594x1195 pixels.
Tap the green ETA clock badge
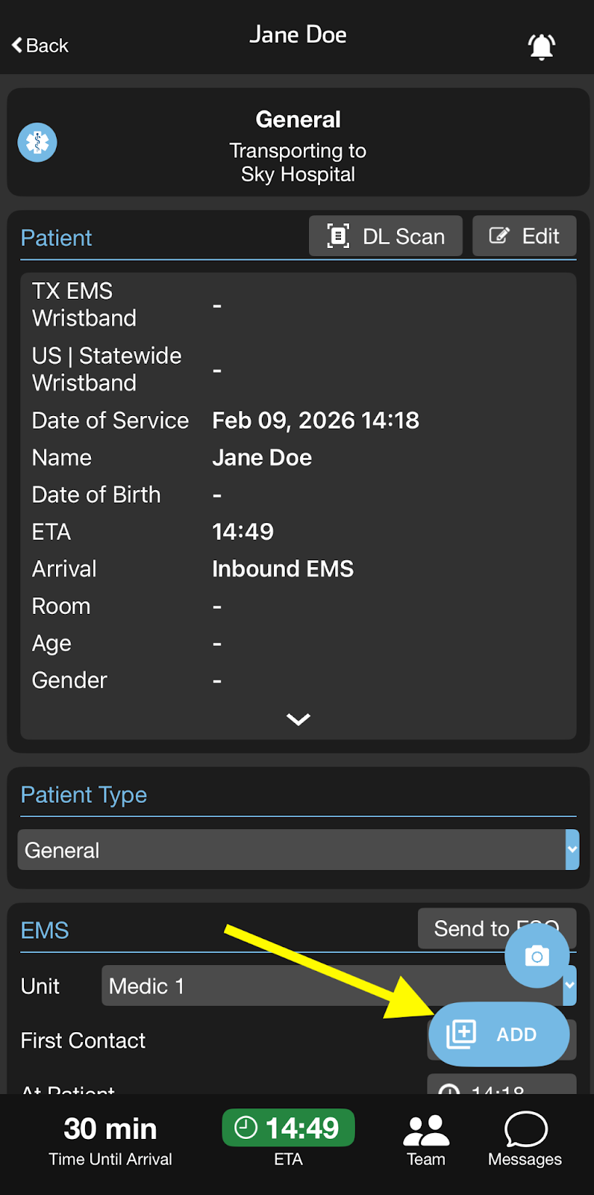click(x=288, y=1128)
